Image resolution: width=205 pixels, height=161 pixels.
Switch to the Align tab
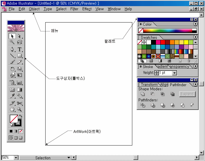pos(164,85)
